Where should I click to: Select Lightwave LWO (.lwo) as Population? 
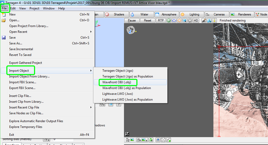pyautogui.click(x=130, y=100)
